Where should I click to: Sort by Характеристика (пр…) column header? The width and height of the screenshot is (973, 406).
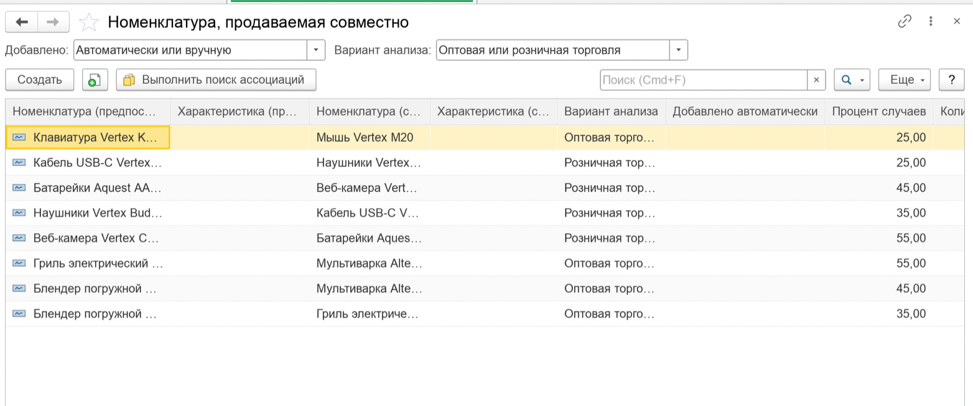click(240, 112)
